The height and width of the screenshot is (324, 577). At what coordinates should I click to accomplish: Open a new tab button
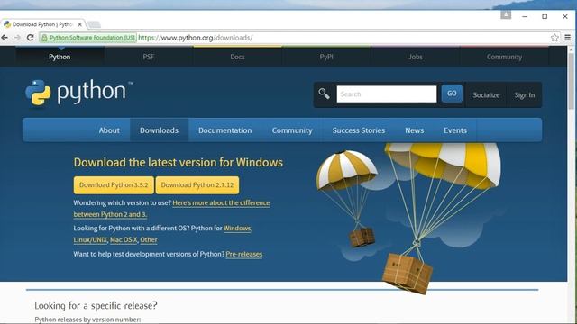click(x=94, y=24)
